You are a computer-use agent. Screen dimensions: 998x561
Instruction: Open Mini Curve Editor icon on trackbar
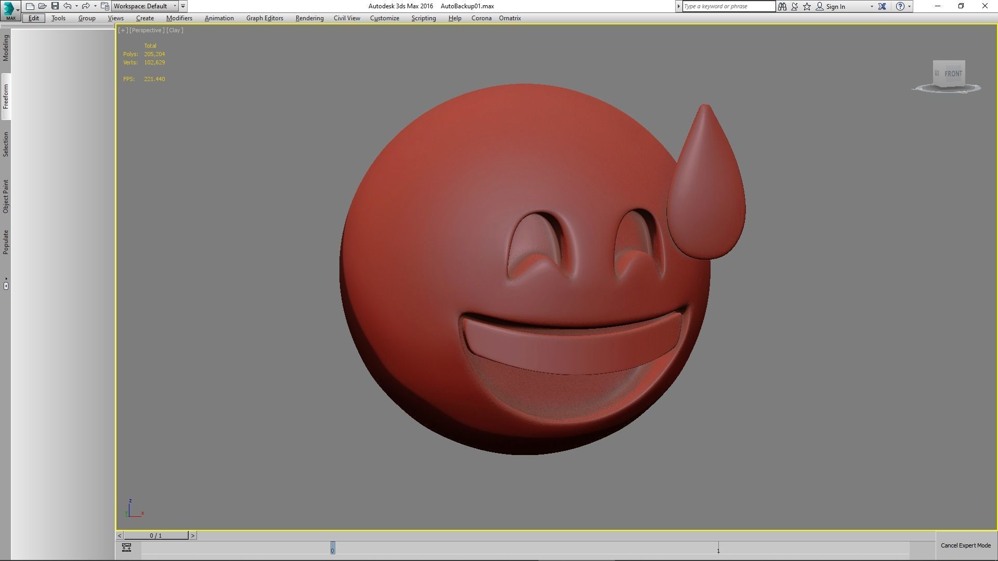[x=127, y=547]
